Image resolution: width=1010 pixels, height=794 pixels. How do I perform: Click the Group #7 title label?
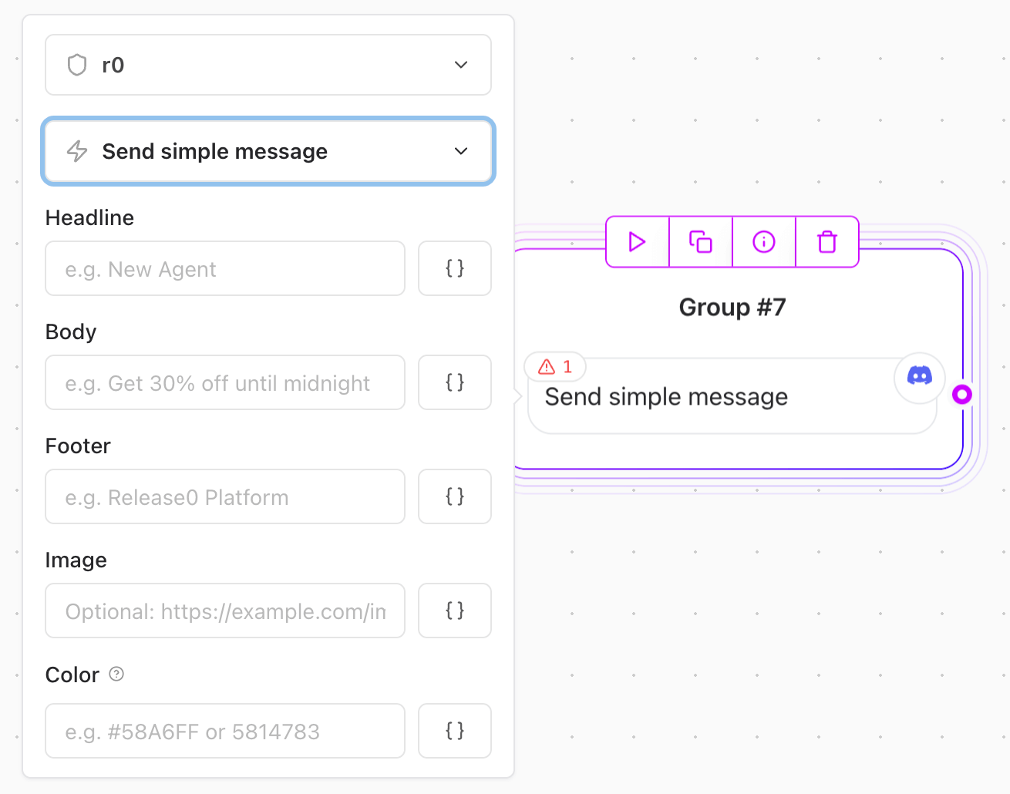[x=731, y=307]
